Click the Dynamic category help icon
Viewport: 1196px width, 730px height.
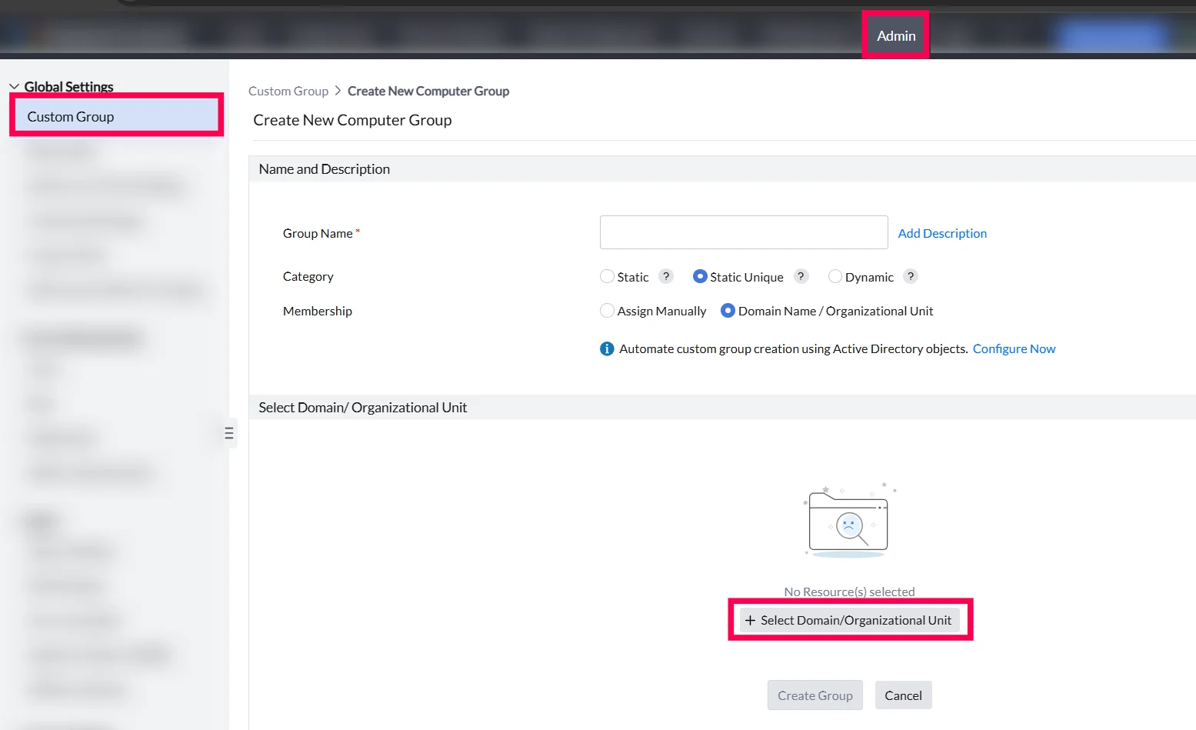pyautogui.click(x=911, y=276)
